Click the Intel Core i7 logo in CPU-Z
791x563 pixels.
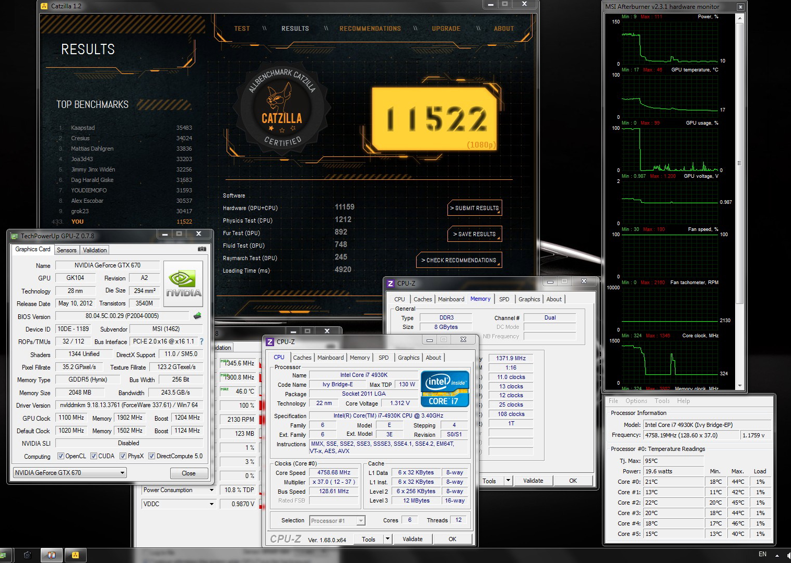coord(444,388)
